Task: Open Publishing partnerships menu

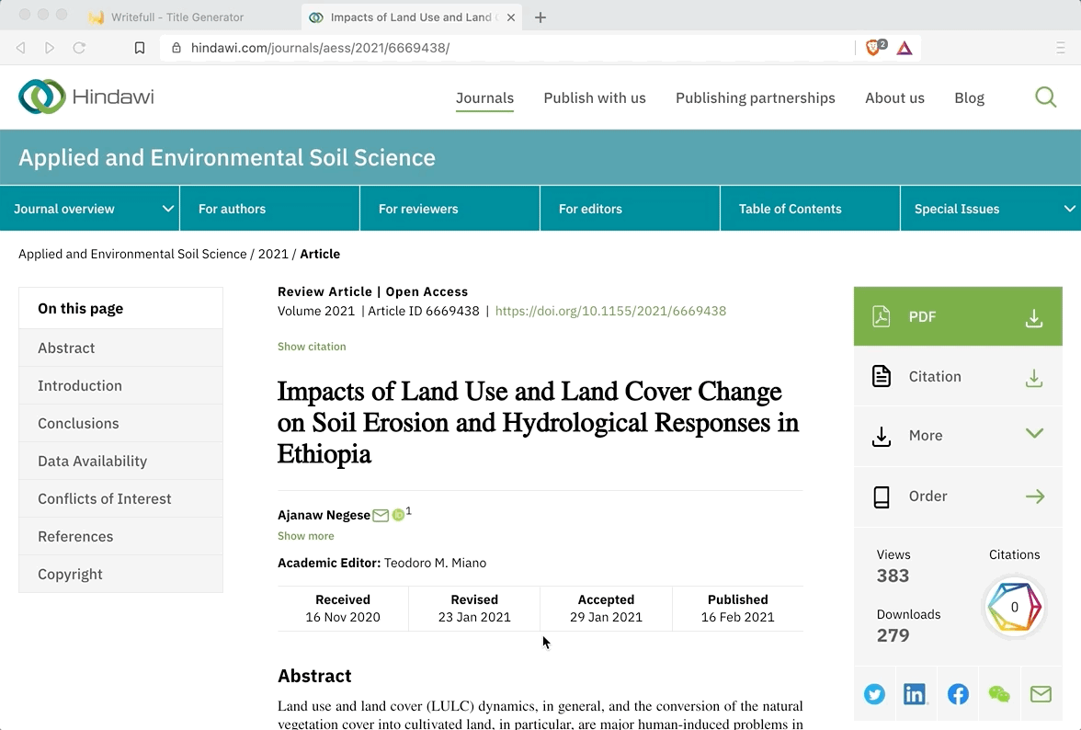Action: (755, 97)
